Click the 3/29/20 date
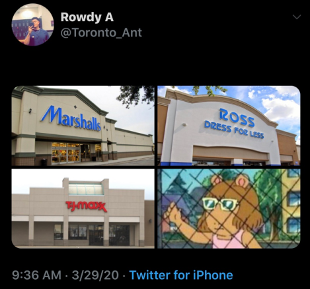The height and width of the screenshot is (289, 310). click(x=95, y=275)
